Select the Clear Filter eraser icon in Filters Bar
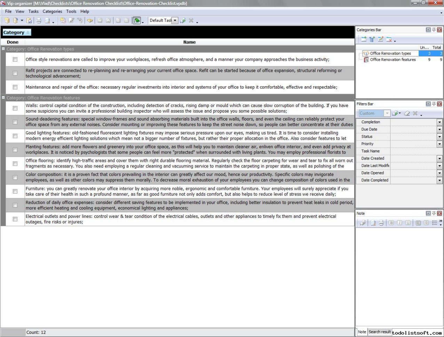The image size is (444, 337). [407, 113]
